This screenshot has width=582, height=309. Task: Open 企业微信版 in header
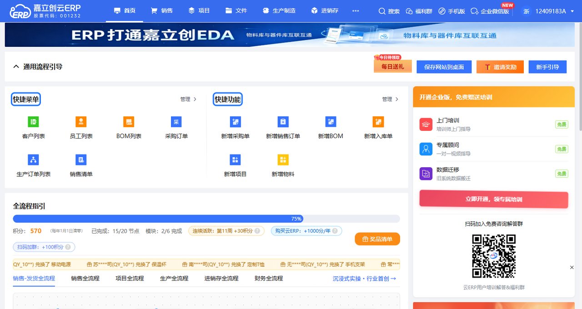click(x=490, y=11)
